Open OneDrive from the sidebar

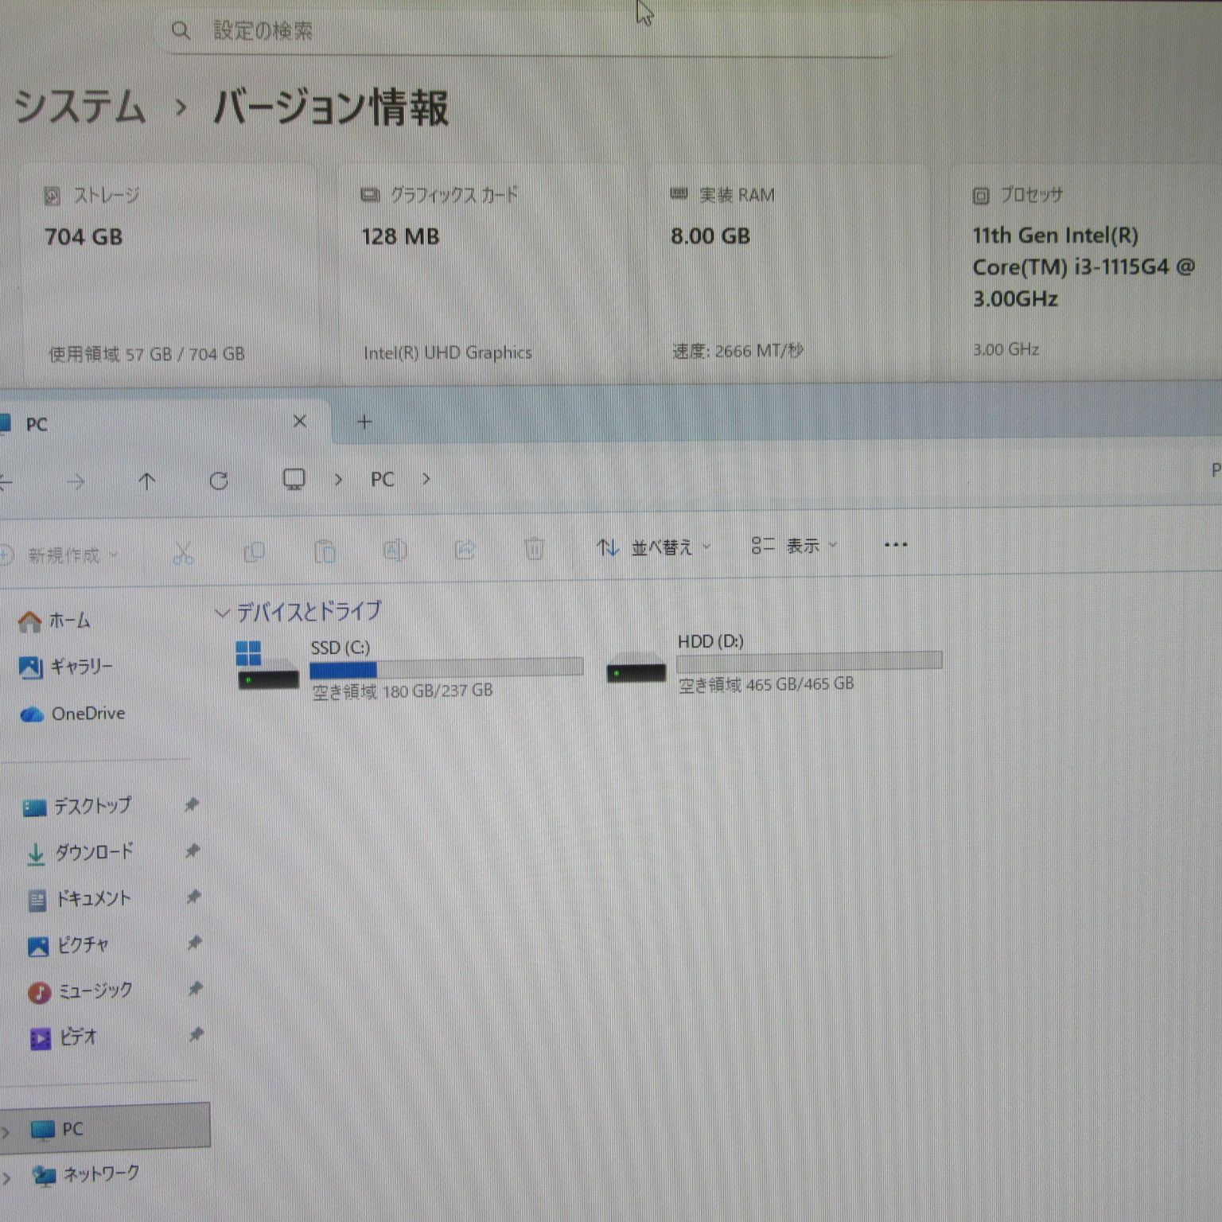86,714
